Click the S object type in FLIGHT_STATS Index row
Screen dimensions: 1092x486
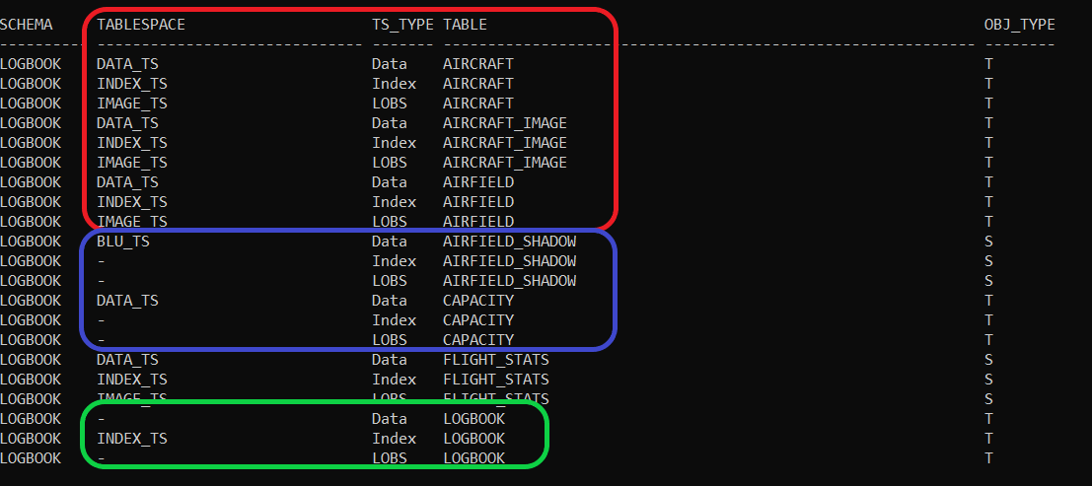click(988, 380)
